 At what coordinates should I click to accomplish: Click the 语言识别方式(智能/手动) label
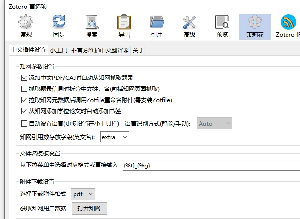click(x=158, y=124)
